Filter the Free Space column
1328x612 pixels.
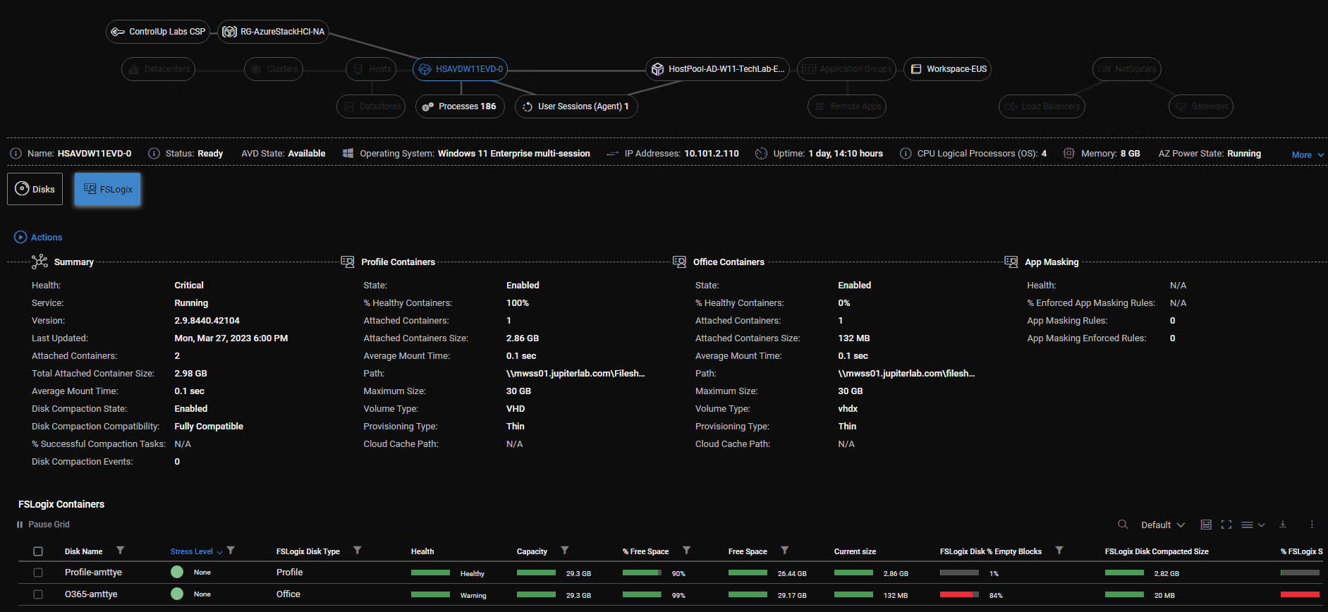[785, 551]
